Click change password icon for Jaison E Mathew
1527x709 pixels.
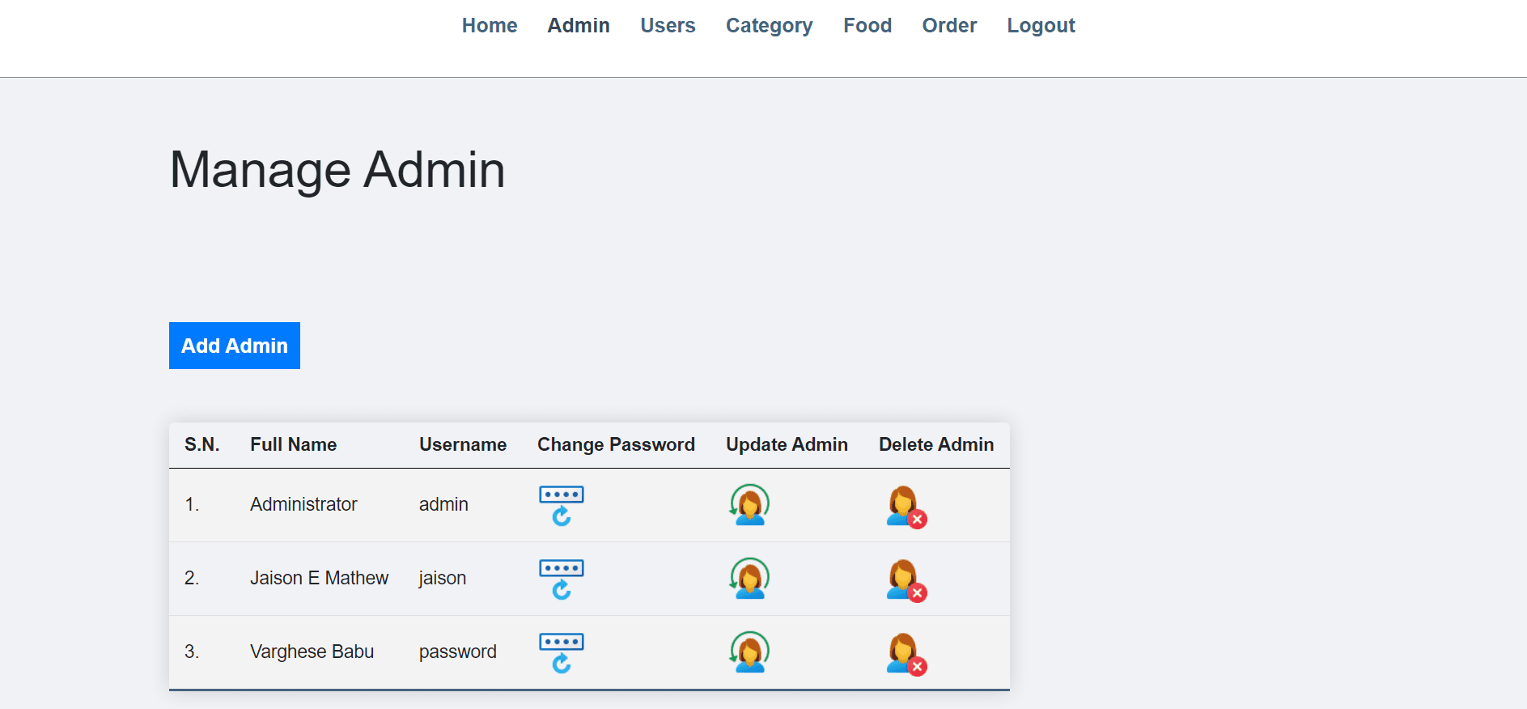[561, 579]
